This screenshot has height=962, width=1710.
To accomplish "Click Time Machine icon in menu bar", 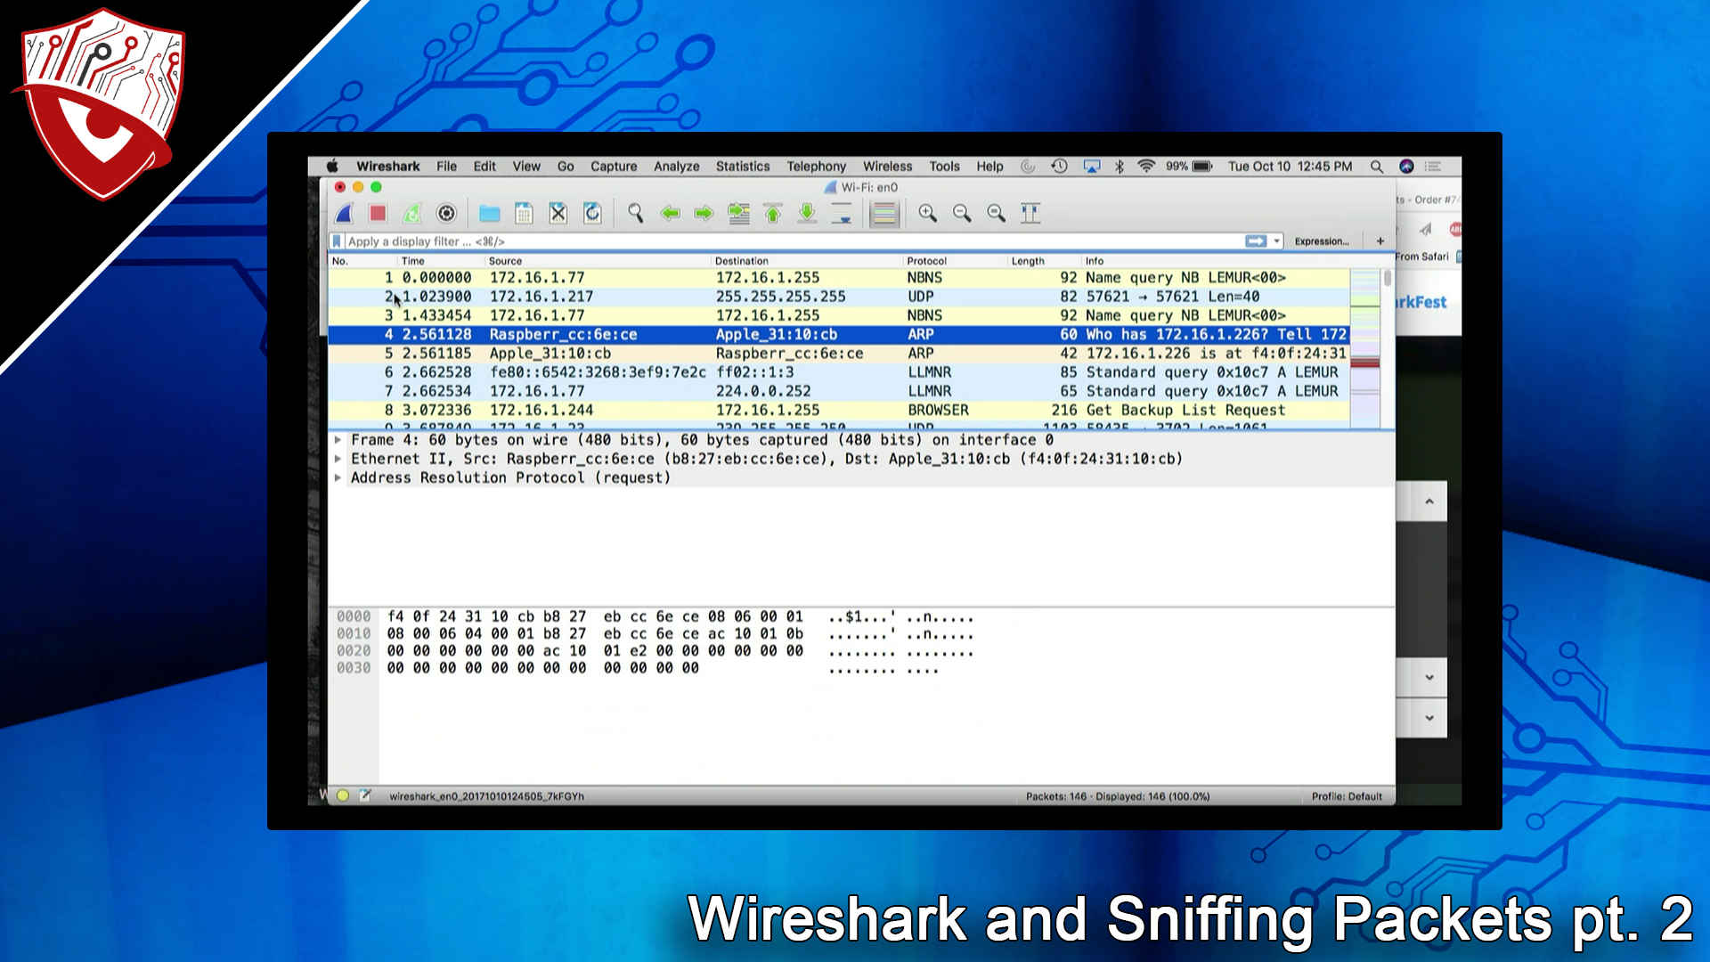I will pos(1059,167).
